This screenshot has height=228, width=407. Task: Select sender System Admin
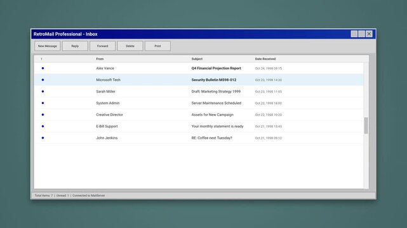[x=108, y=103]
